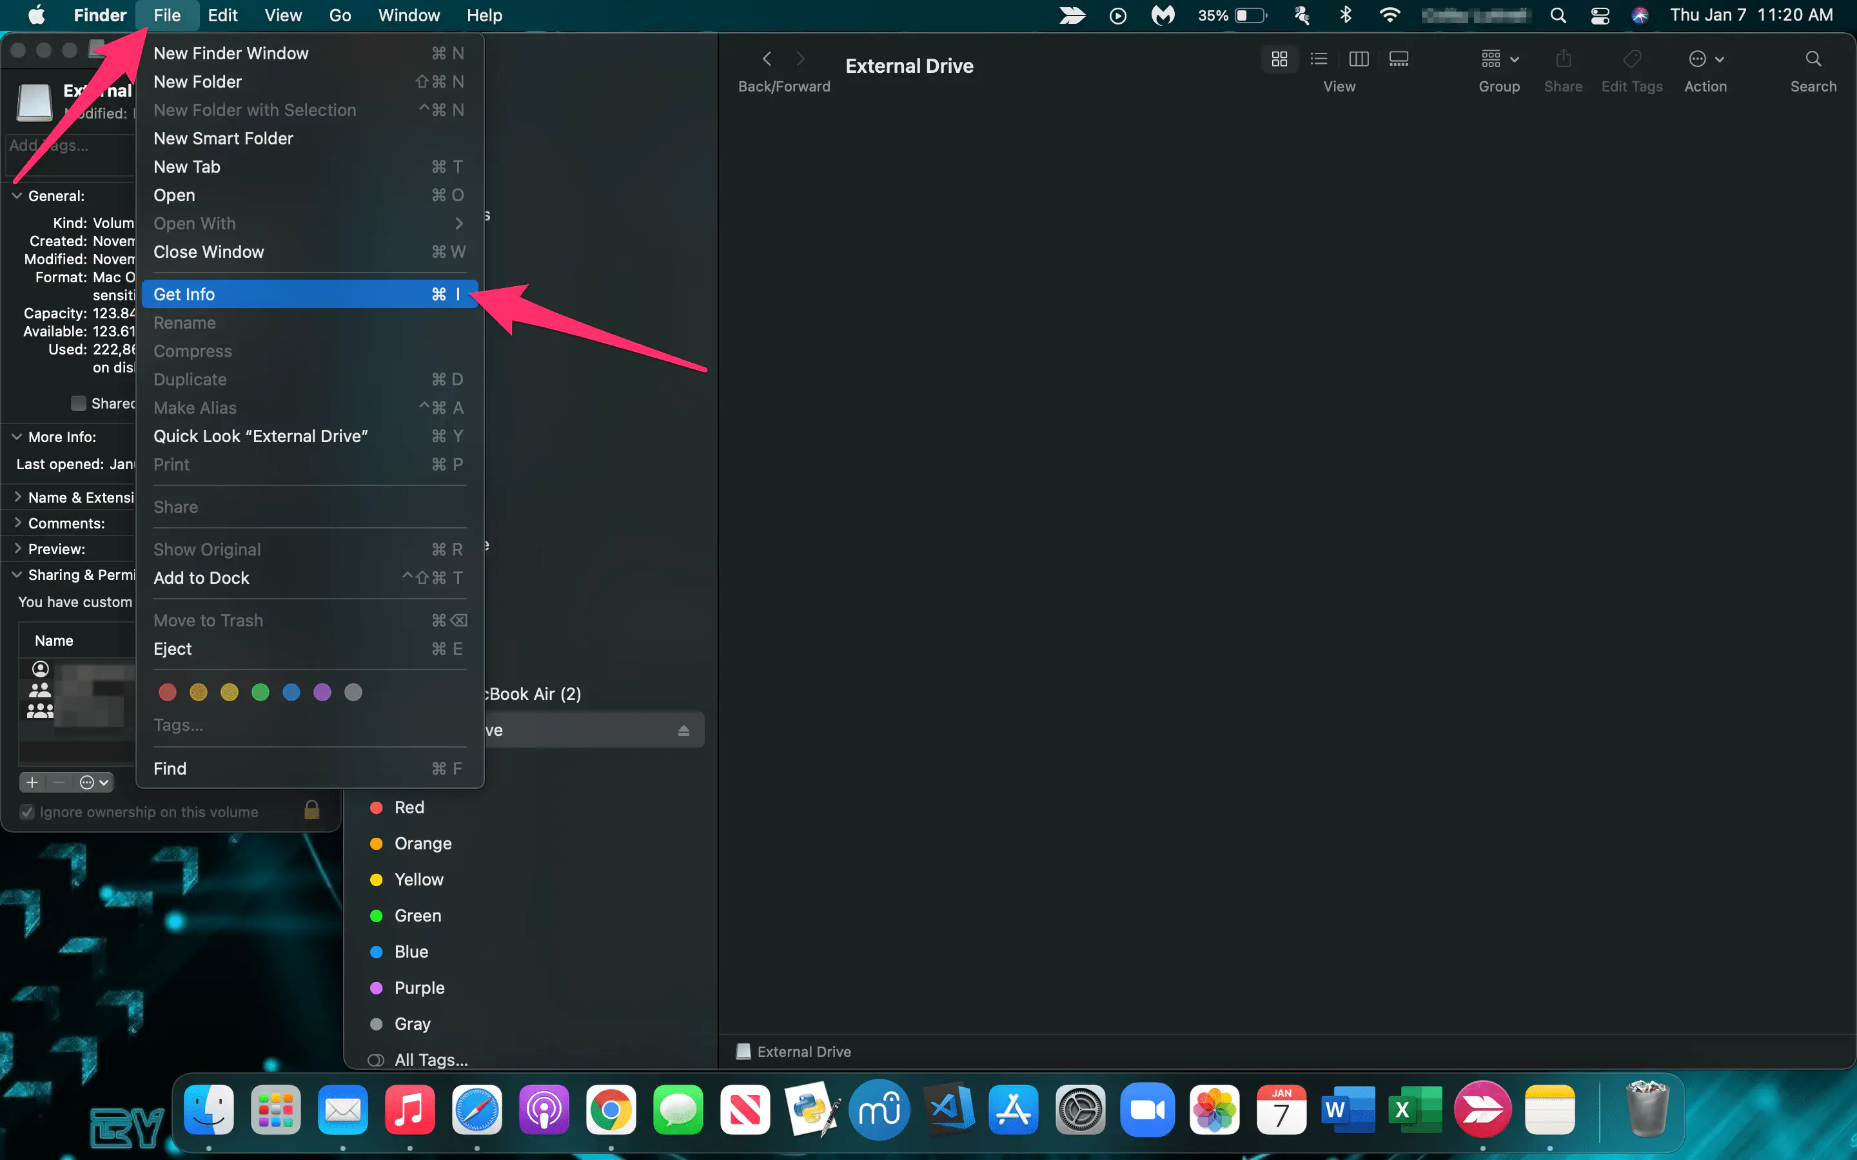Collapse the General section
This screenshot has height=1160, width=1857.
click(16, 196)
